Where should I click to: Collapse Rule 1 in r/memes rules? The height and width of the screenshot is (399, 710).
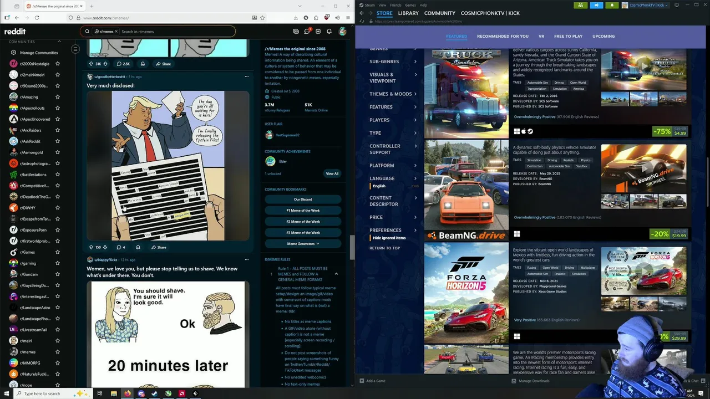pos(336,274)
